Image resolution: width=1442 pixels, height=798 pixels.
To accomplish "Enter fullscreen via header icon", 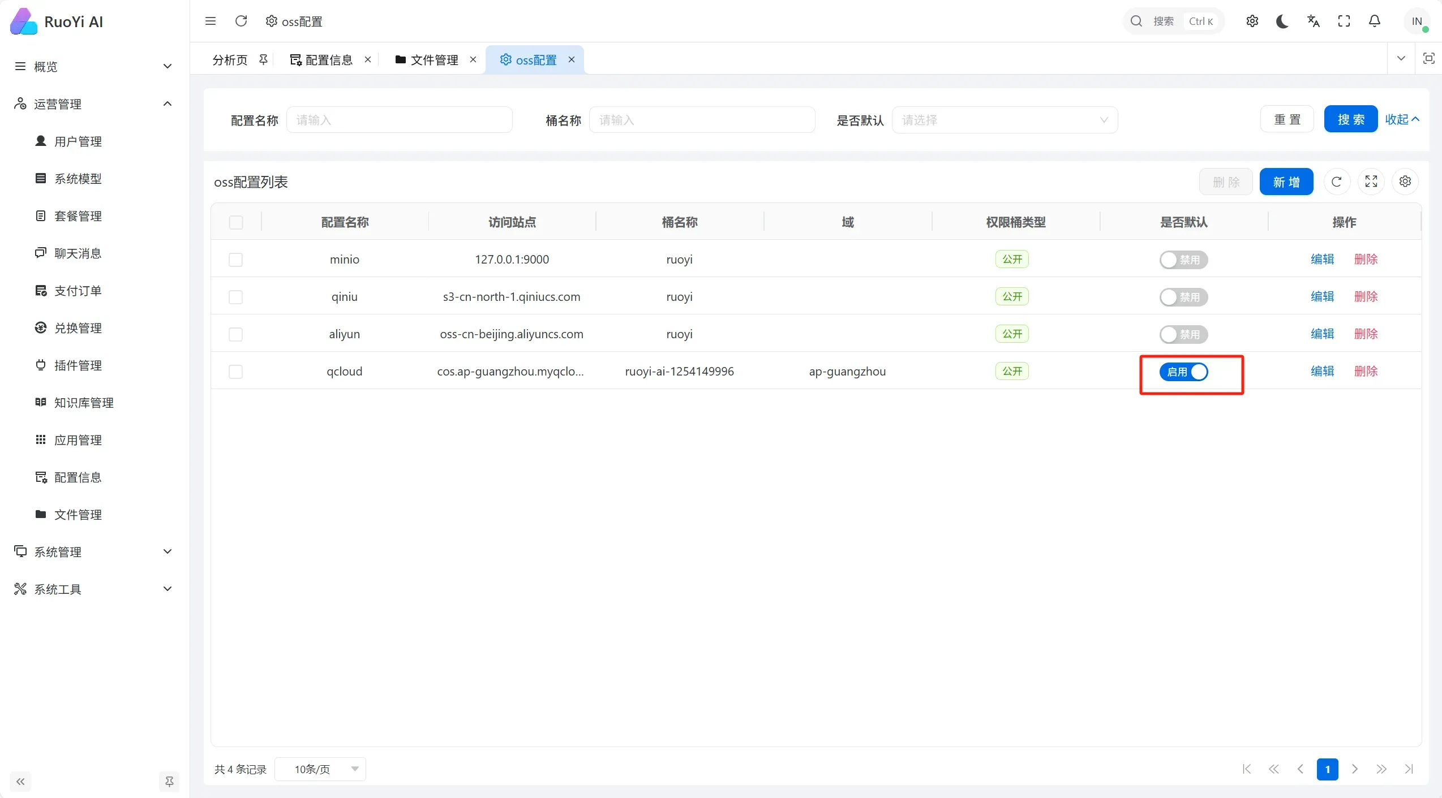I will 1344,21.
